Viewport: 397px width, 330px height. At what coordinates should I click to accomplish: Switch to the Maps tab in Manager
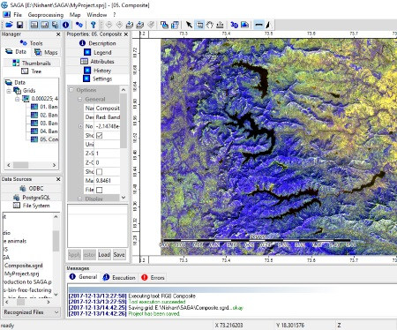[46, 52]
